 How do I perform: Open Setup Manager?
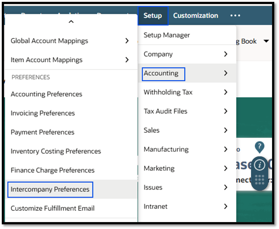[x=167, y=35]
